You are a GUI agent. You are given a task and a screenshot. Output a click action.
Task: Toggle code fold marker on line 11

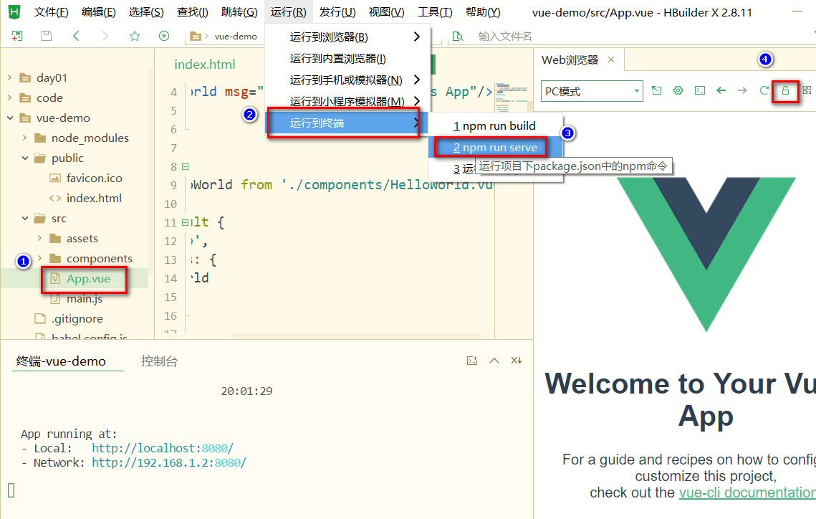[185, 222]
